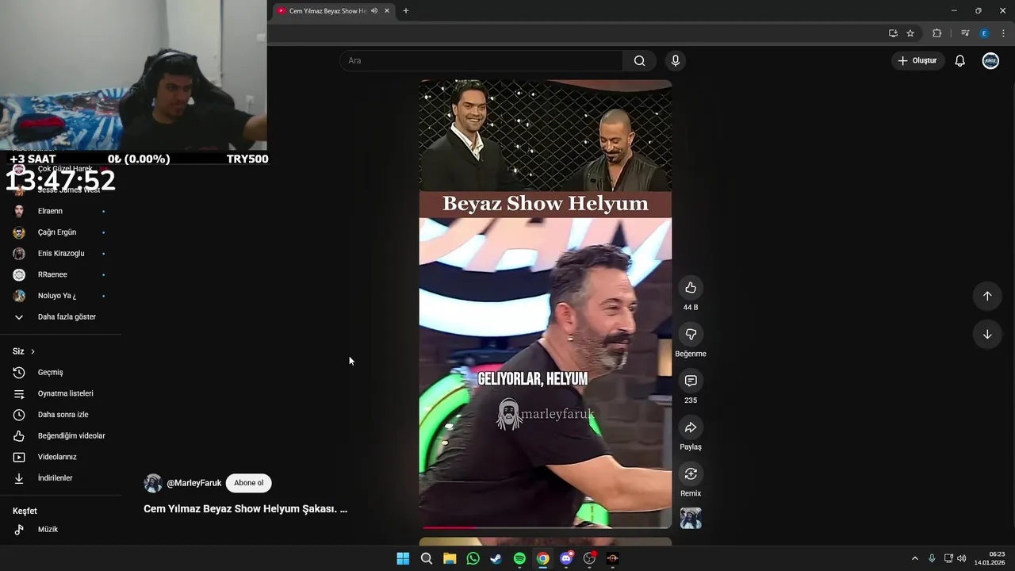This screenshot has width=1015, height=571.
Task: Mute tab via speaker icon on tab
Action: [374, 11]
